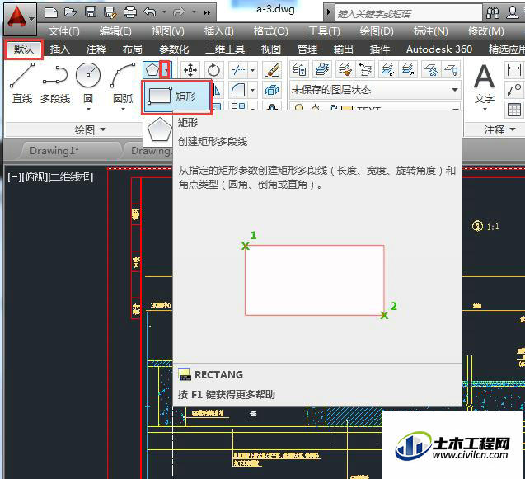Image resolution: width=525 pixels, height=479 pixels.
Task: Open the Undo history dropdown arrow
Action: pos(164,12)
